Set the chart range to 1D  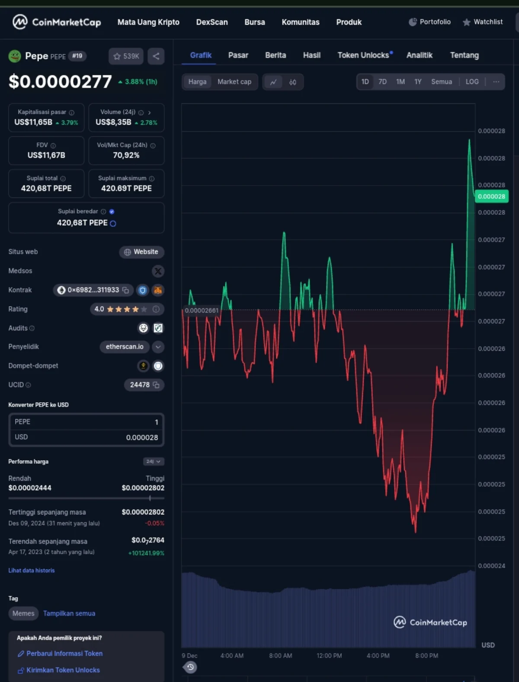[x=365, y=82]
